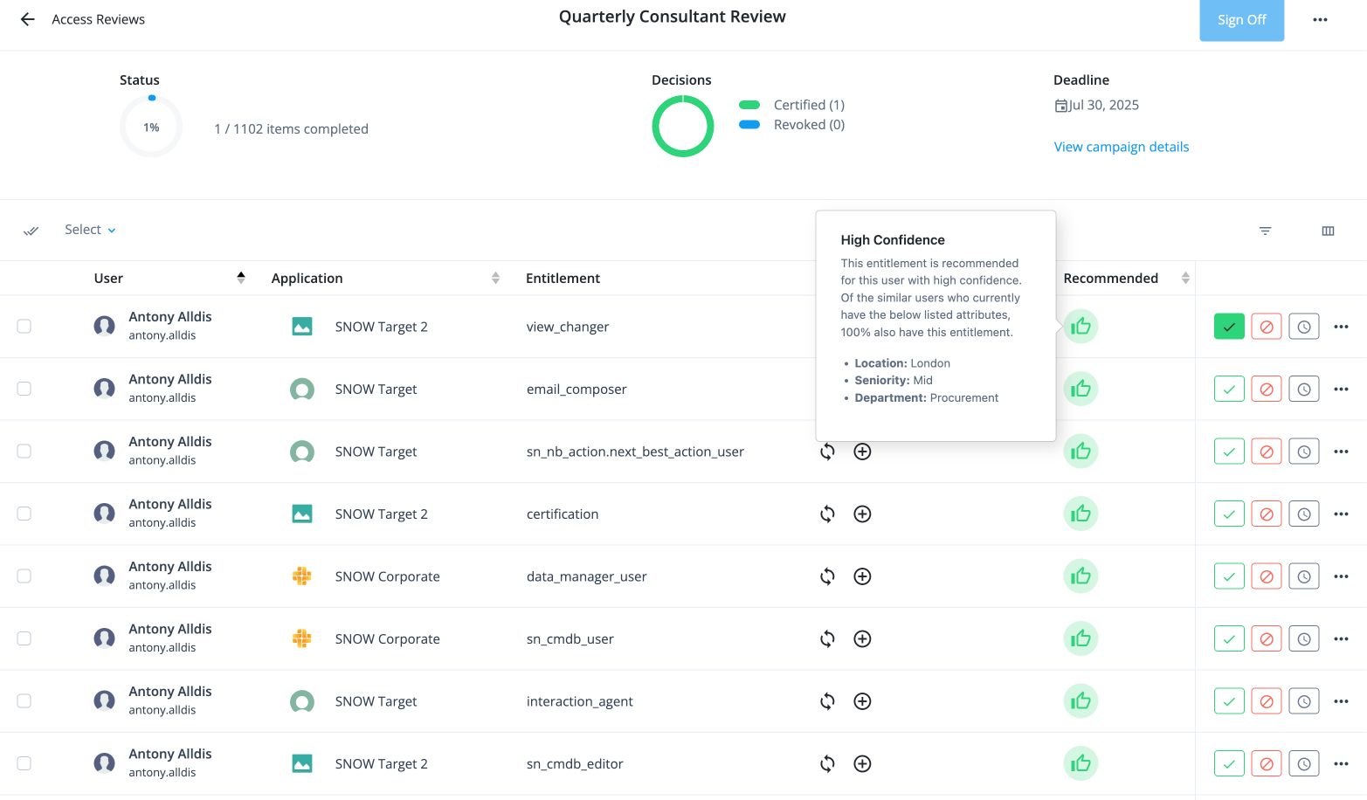
Task: Open the column settings icon top right
Action: [x=1328, y=230]
